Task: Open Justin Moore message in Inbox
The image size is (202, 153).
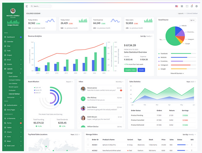Action: click(101, 108)
